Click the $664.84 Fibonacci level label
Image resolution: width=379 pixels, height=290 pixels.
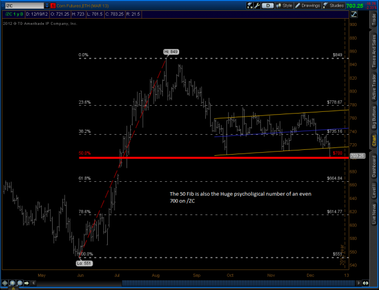pyautogui.click(x=335, y=179)
